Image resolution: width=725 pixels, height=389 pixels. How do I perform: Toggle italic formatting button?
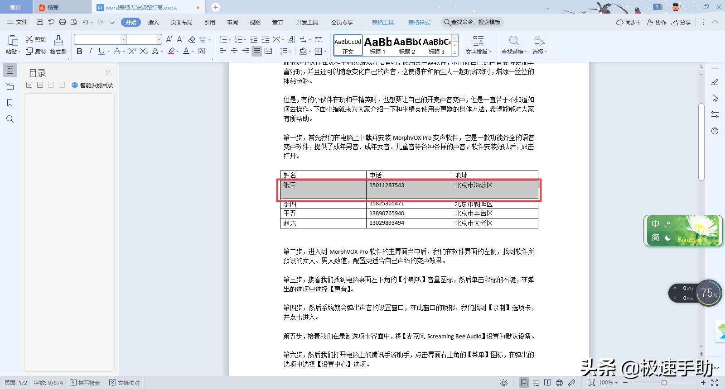tap(91, 52)
